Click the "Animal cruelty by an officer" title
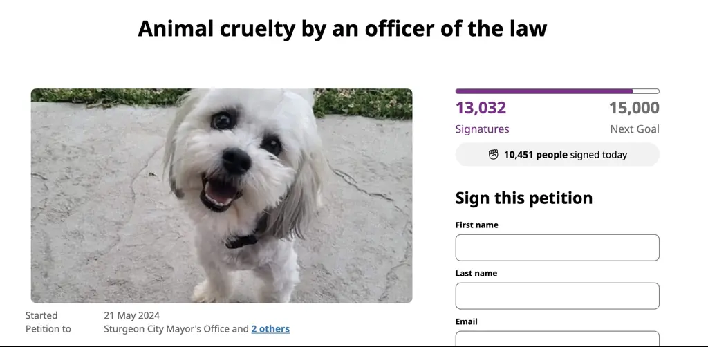Image resolution: width=708 pixels, height=347 pixels. (342, 28)
